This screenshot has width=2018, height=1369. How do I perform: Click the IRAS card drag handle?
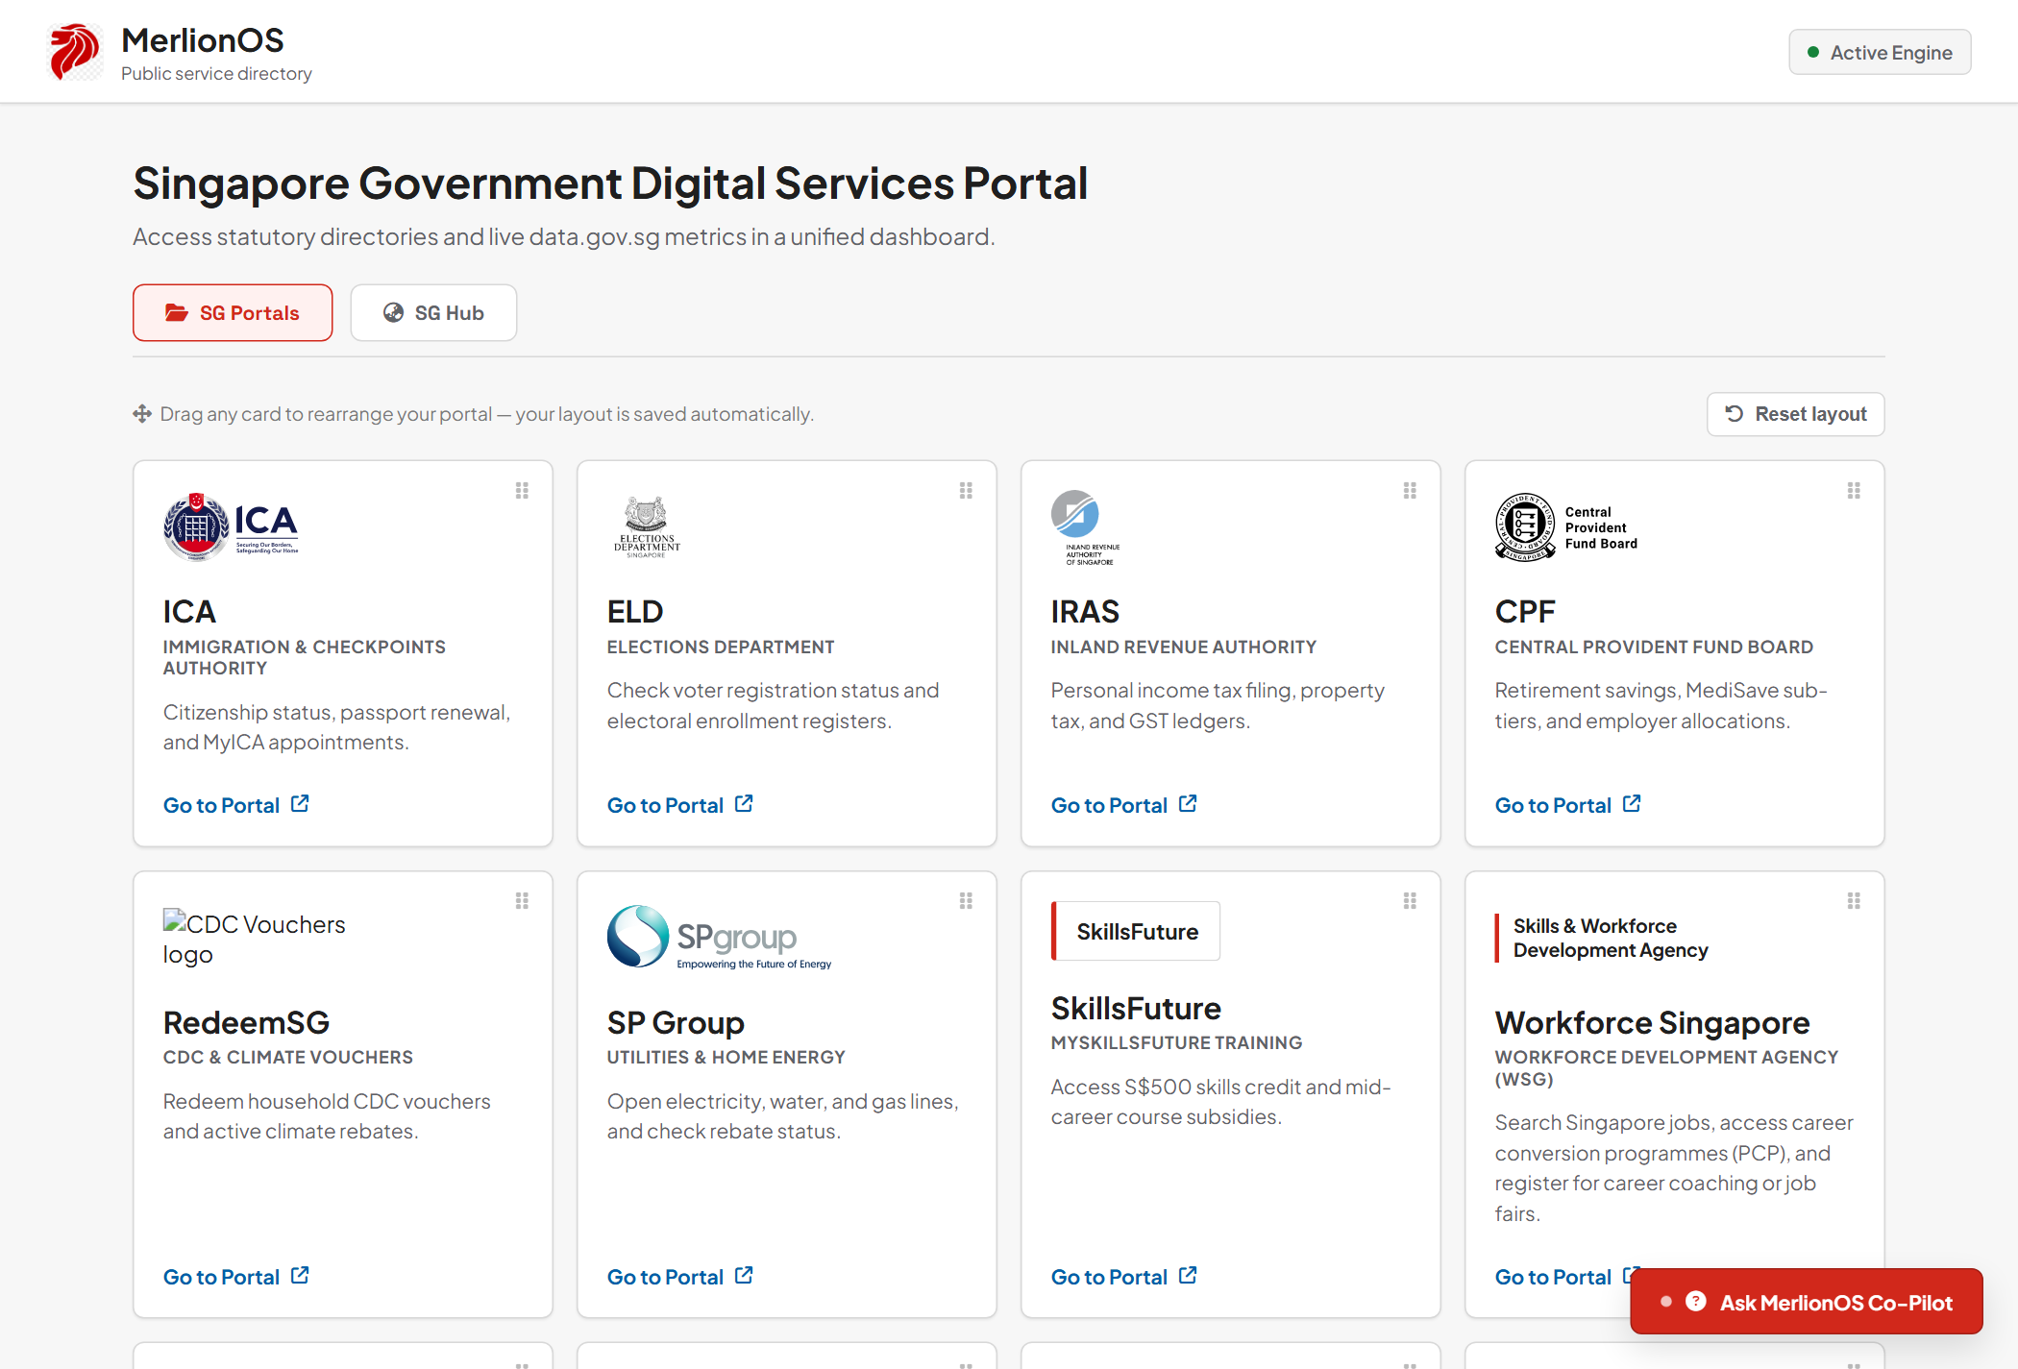1410,491
